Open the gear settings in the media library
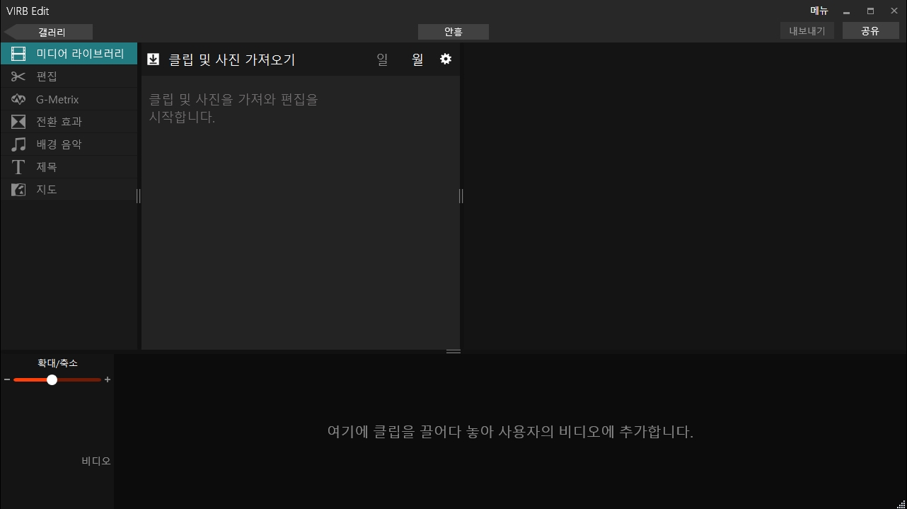 pyautogui.click(x=446, y=59)
